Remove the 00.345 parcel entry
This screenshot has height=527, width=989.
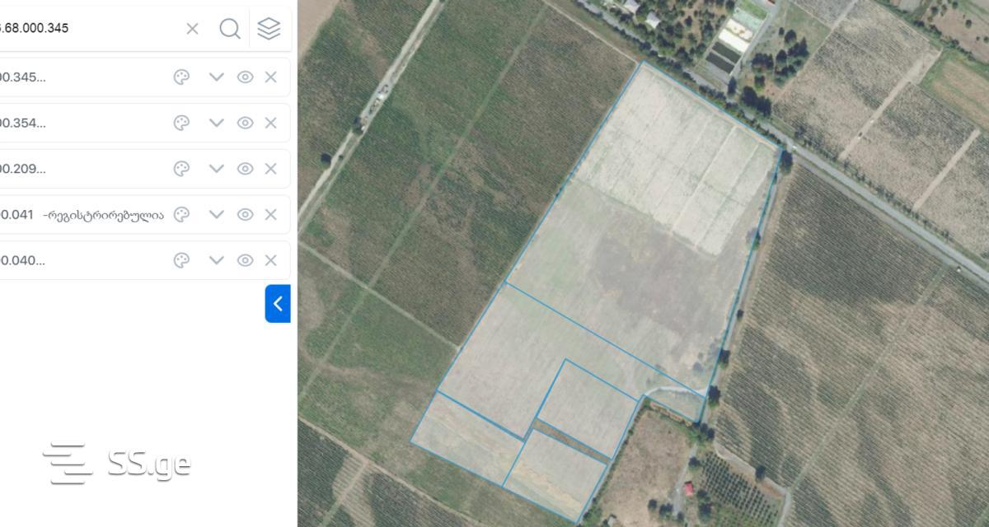coord(270,77)
